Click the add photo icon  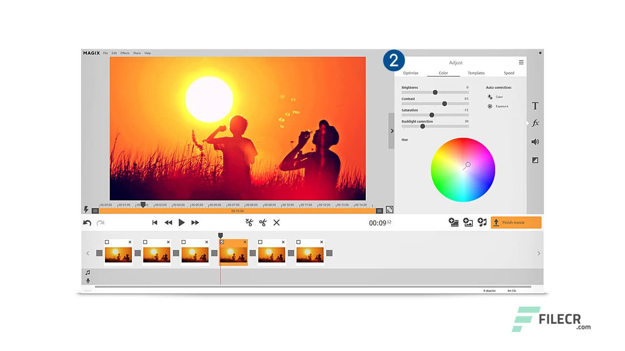(x=468, y=222)
